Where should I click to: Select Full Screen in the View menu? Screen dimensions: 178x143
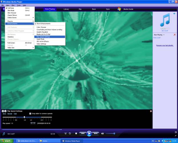pos(20,43)
